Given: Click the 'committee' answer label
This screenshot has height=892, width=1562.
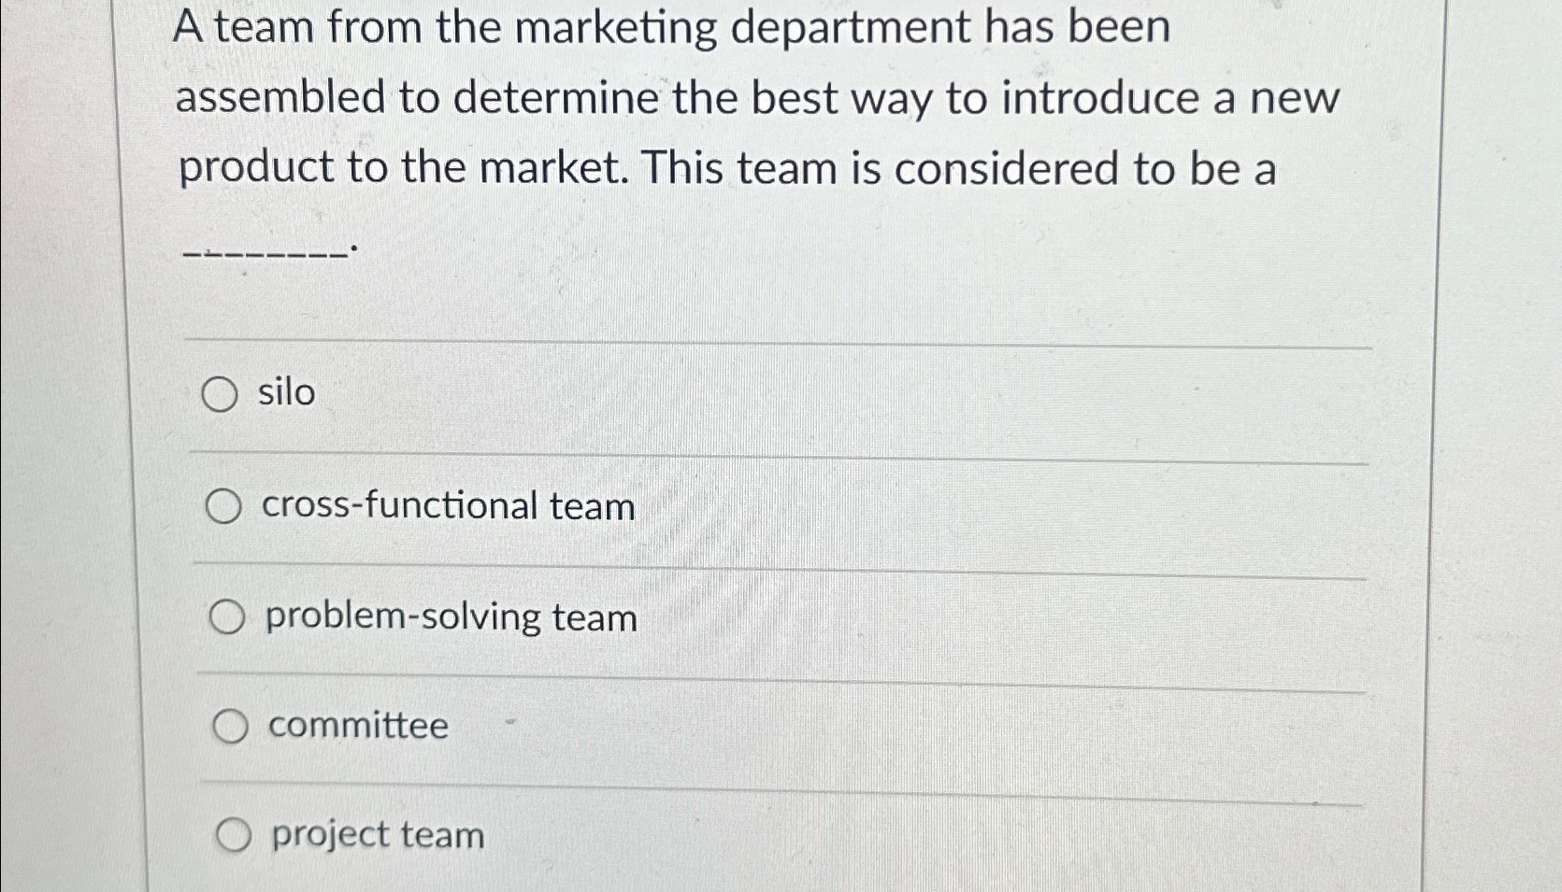Looking at the screenshot, I should click(x=356, y=725).
